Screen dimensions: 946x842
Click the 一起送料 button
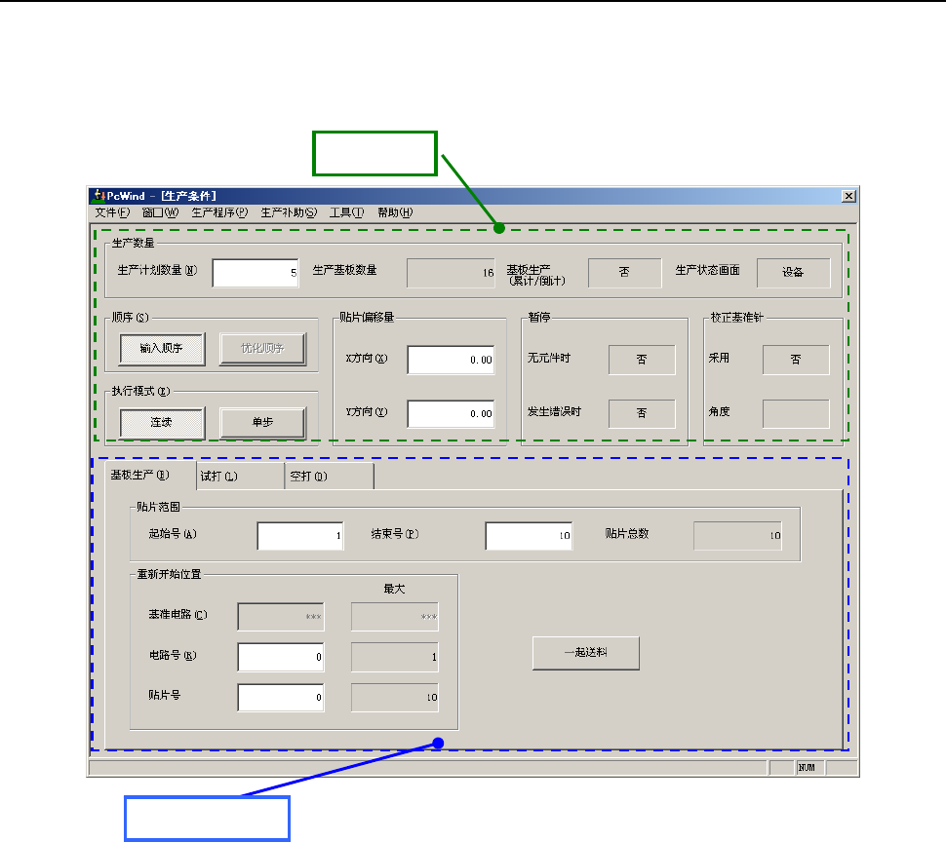[586, 653]
